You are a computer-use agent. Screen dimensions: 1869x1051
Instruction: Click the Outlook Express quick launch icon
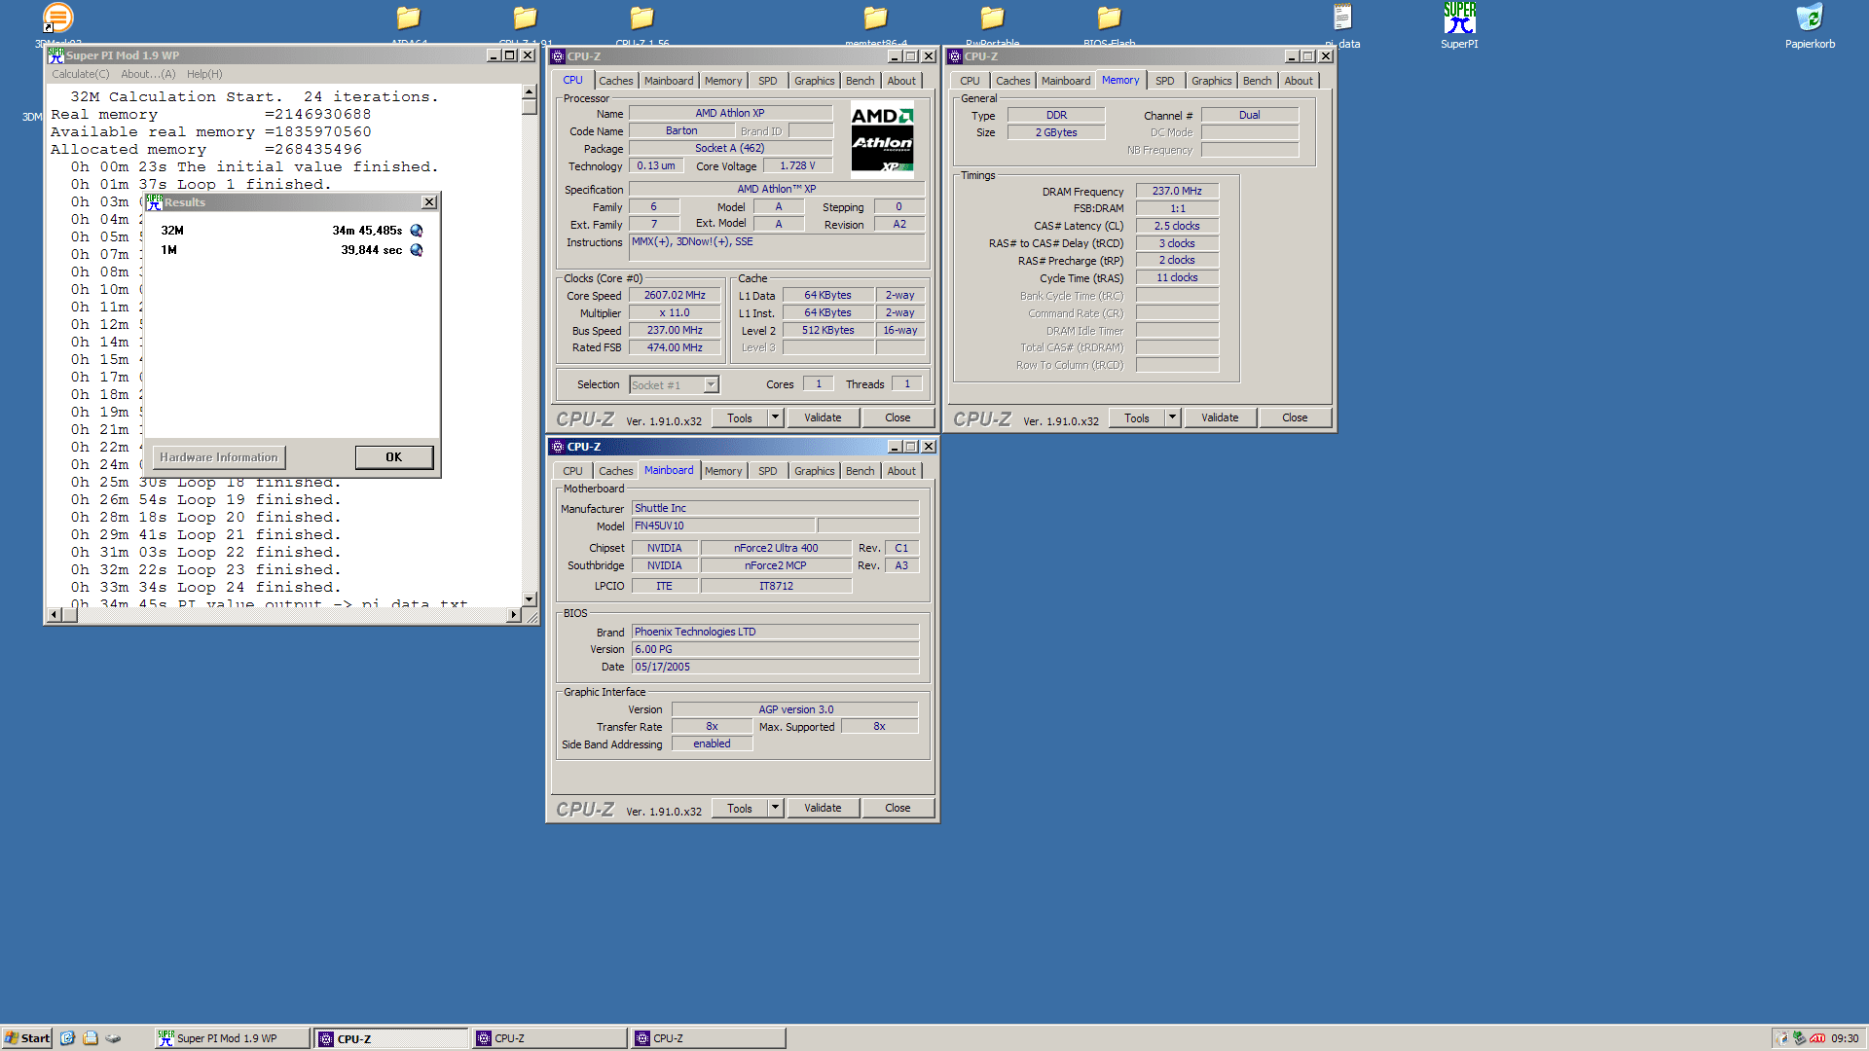pos(91,1038)
